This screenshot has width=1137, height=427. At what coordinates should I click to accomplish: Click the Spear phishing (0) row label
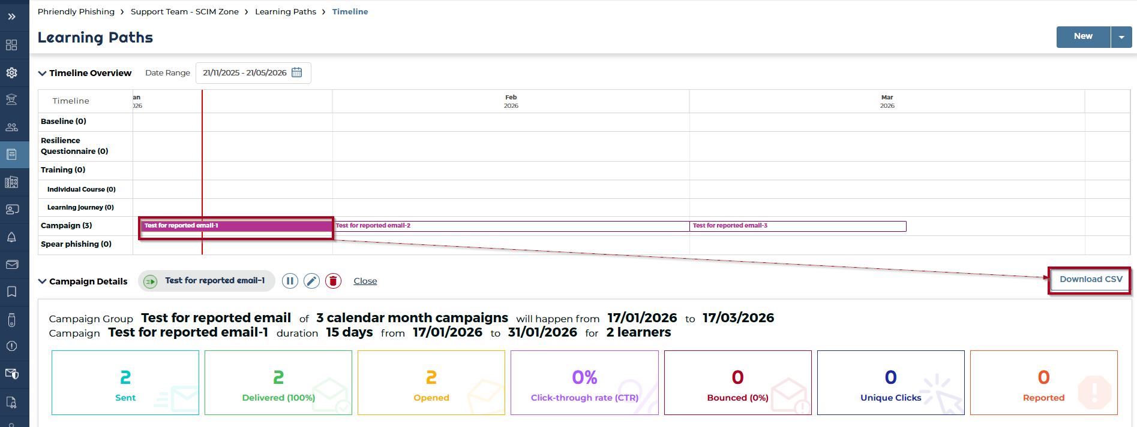(x=76, y=244)
